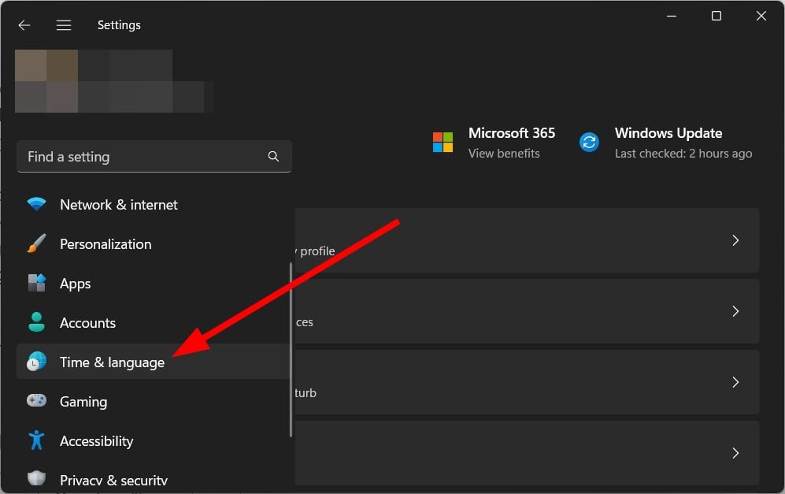The image size is (785, 494).
Task: Open Windows Update title link
Action: pos(668,133)
